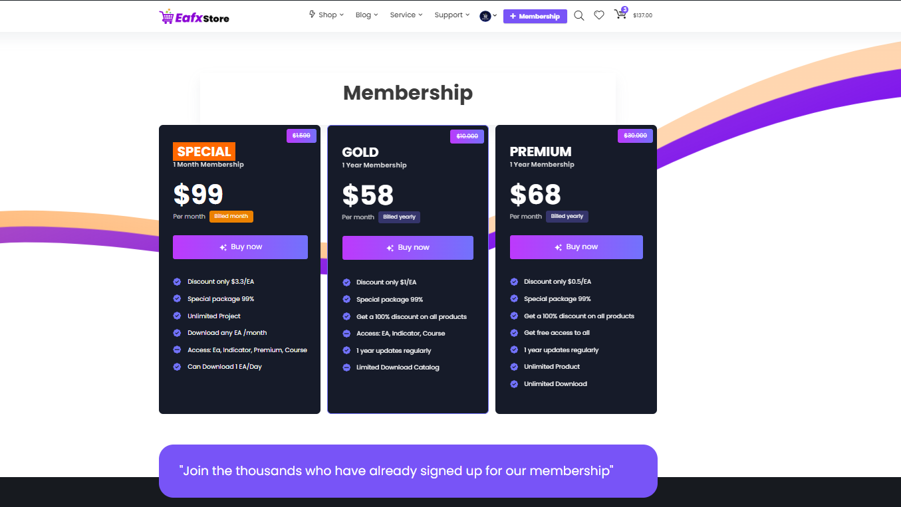Click the minus icon beside Limited Download Catalog
Viewport: 901px width, 507px height.
point(346,367)
